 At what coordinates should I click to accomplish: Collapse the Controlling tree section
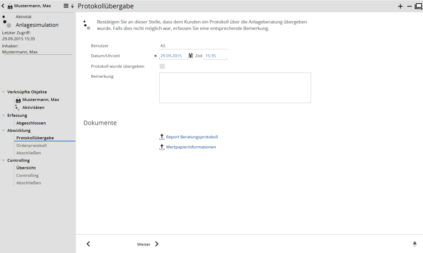(3, 160)
